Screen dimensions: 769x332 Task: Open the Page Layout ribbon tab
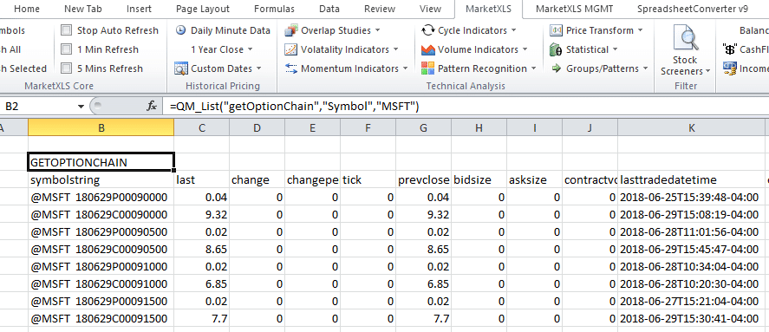tap(203, 9)
